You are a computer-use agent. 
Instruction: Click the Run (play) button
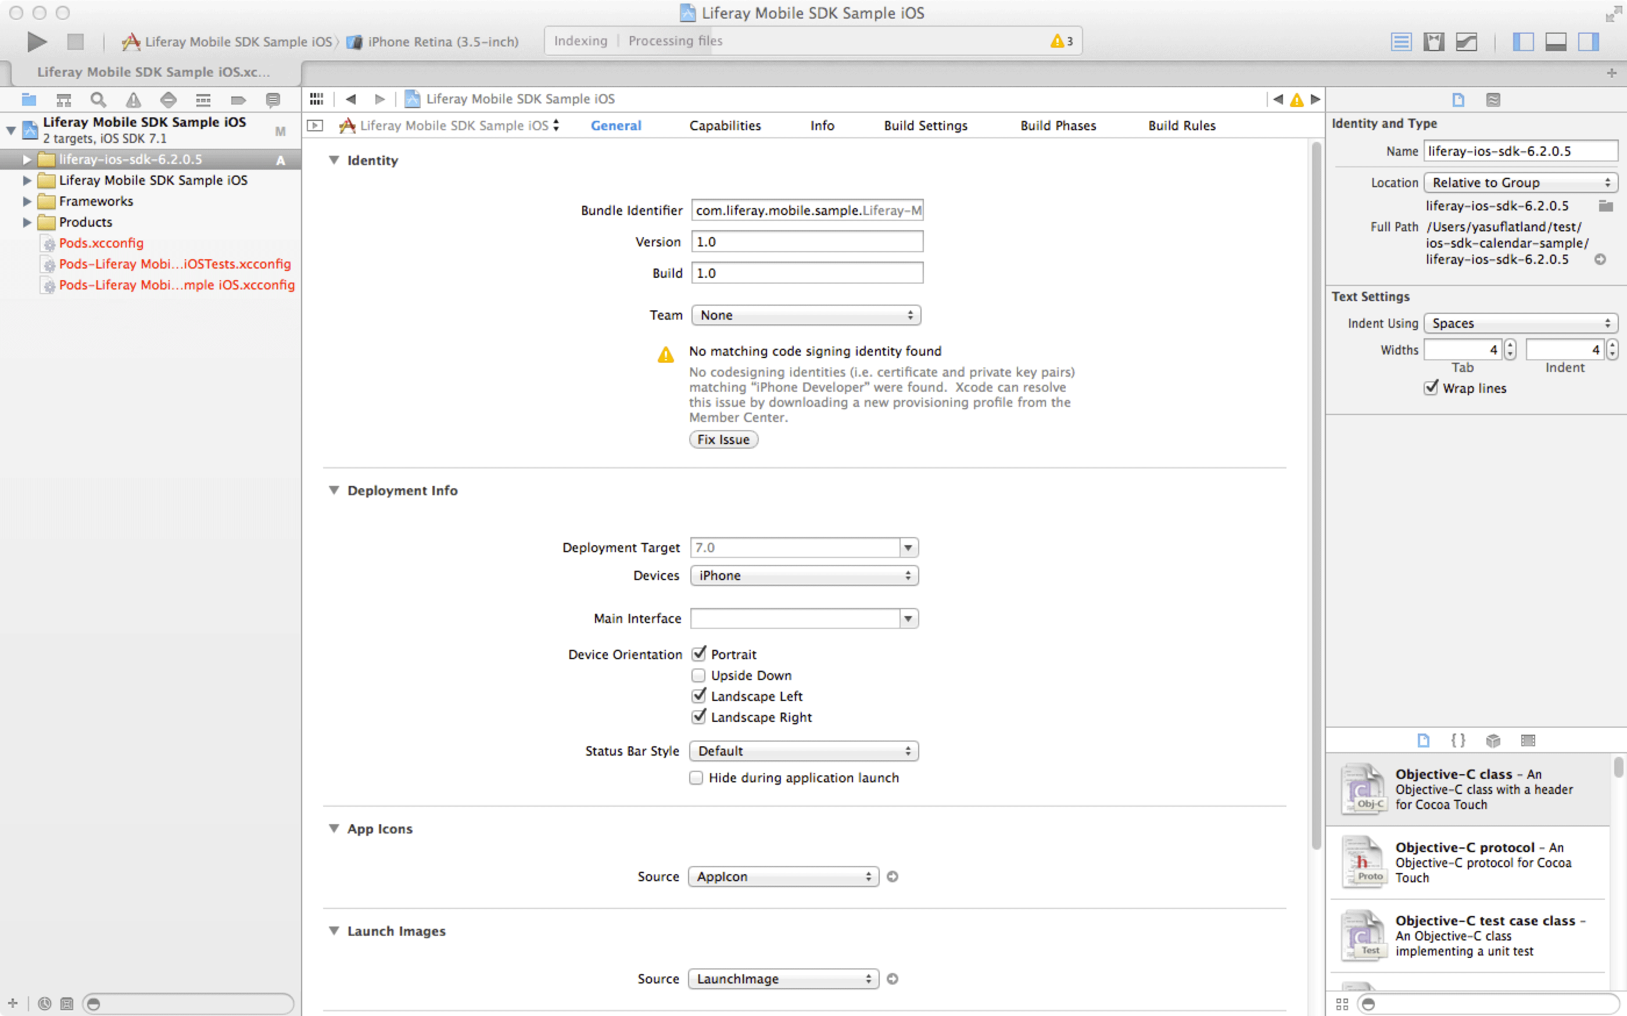coord(36,42)
